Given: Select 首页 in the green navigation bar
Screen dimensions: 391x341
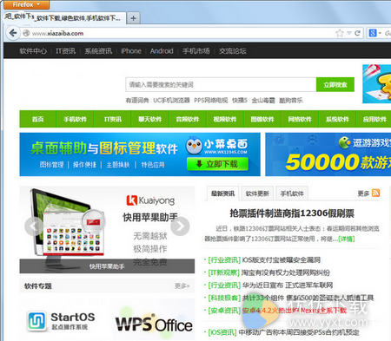Looking at the screenshot, I should (37, 119).
